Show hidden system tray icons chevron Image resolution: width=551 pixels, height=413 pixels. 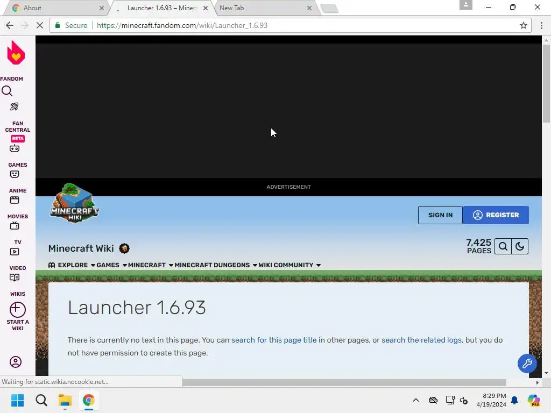click(x=416, y=400)
